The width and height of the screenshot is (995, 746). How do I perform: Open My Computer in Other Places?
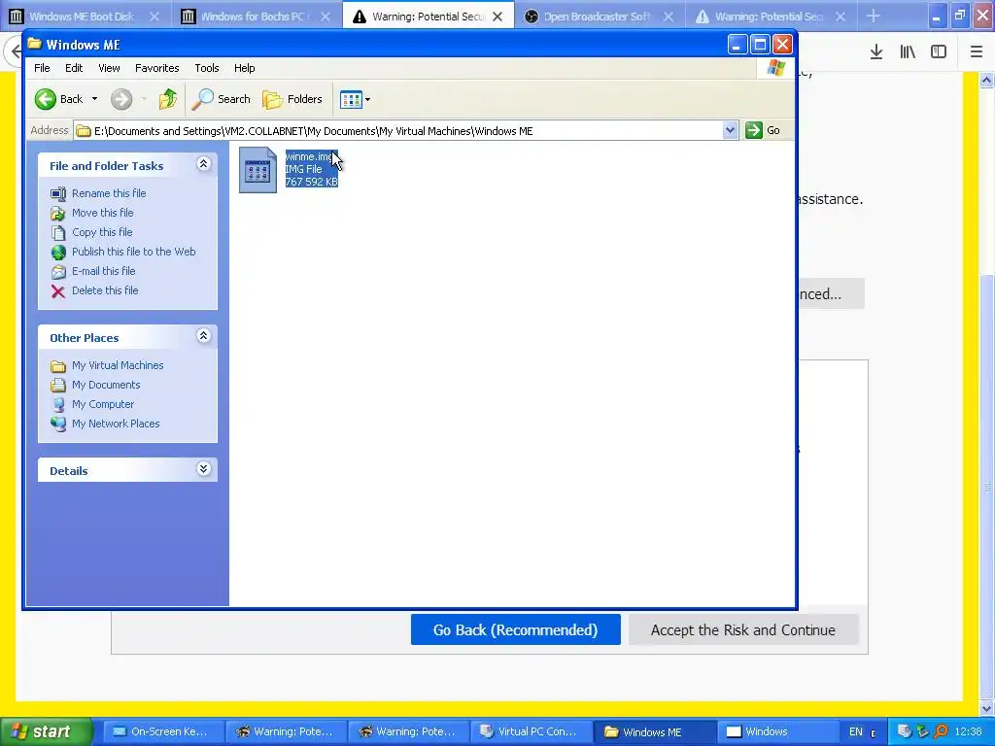[103, 404]
